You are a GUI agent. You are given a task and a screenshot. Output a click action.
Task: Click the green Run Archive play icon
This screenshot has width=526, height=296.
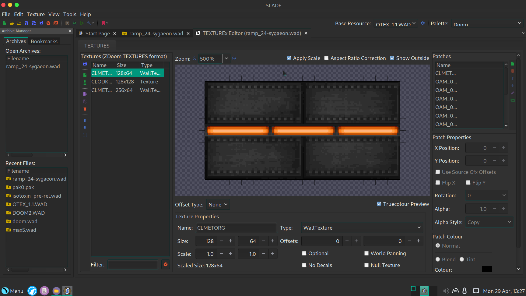point(82,23)
